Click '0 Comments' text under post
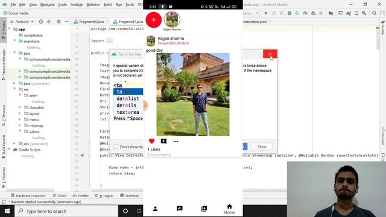Image resolution: width=386 pixels, height=217 pixels. click(x=159, y=155)
